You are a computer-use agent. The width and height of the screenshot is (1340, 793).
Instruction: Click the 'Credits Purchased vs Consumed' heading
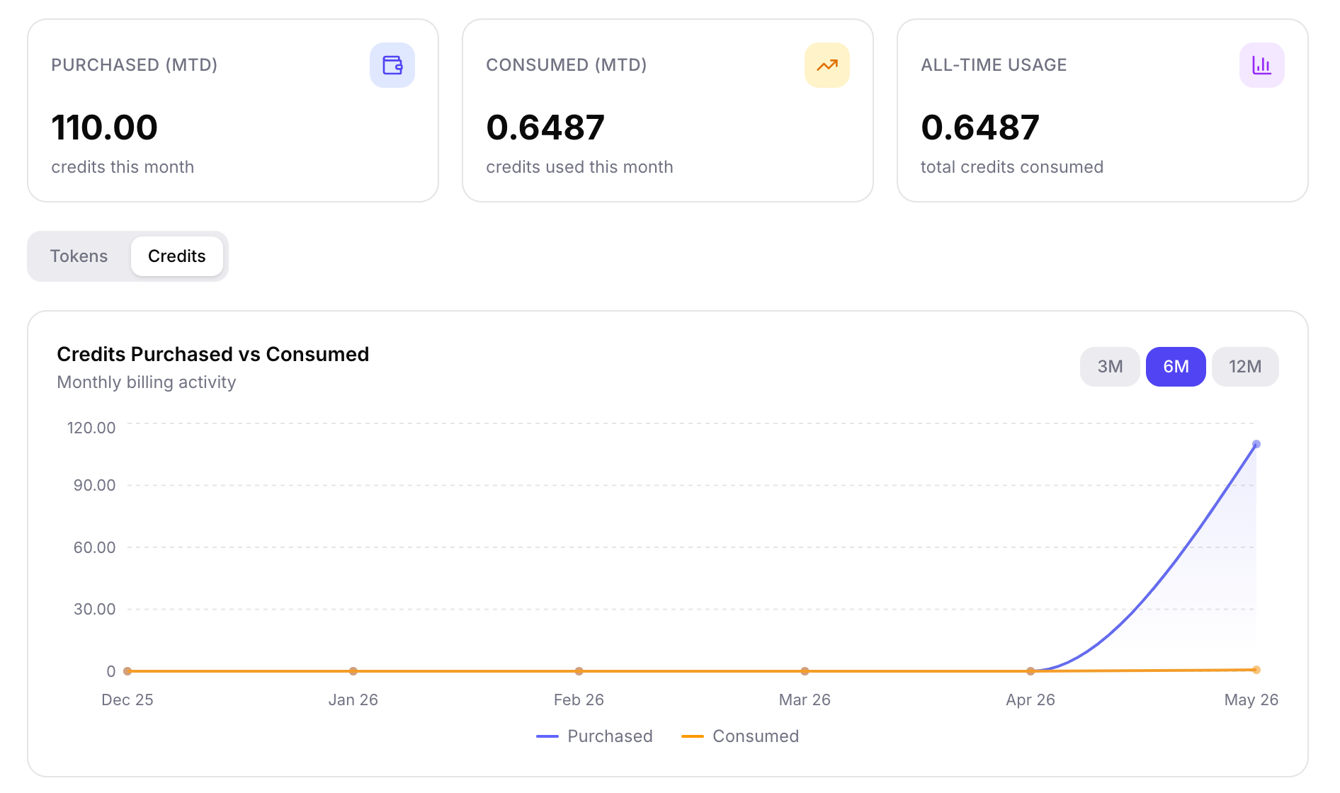pos(212,354)
